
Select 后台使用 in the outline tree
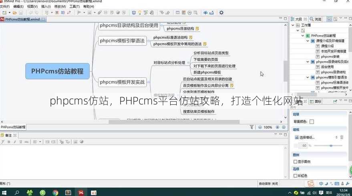click(327, 67)
